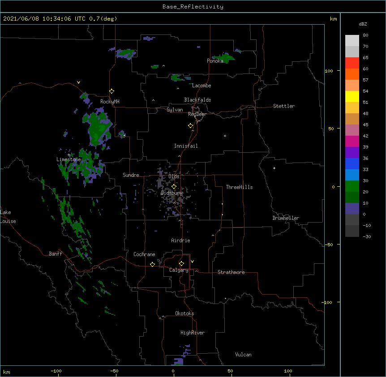Image resolution: width=386 pixels, height=377 pixels.
Task: Select the Stettler label
Action: 284,106
